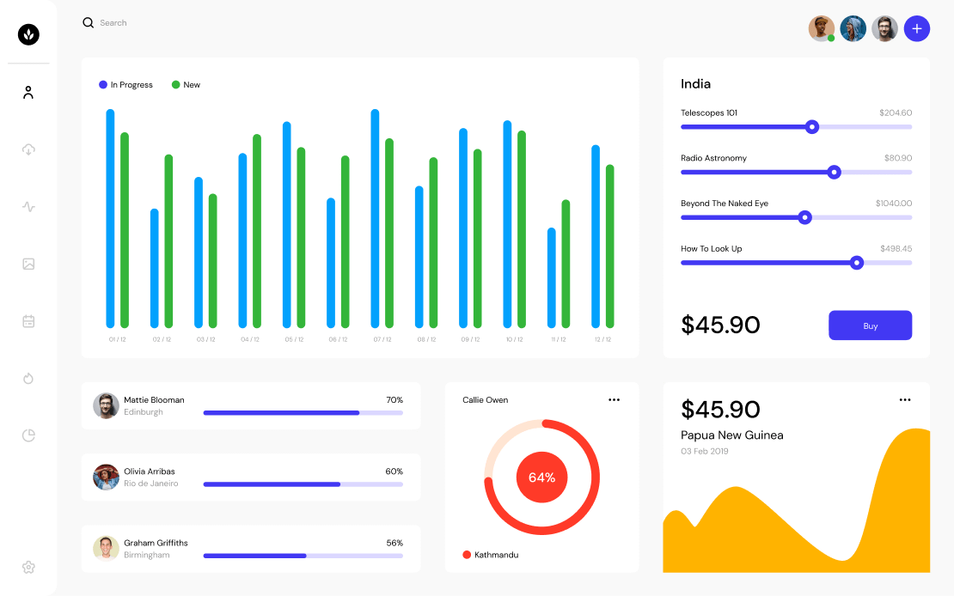Toggle the In Progress legend item
The height and width of the screenshot is (596, 954).
(126, 84)
